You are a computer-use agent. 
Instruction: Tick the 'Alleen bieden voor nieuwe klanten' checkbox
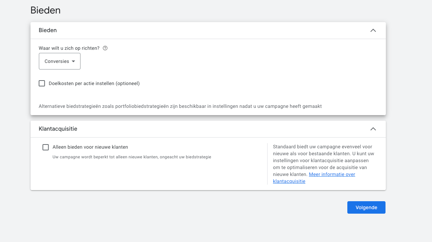(x=45, y=147)
